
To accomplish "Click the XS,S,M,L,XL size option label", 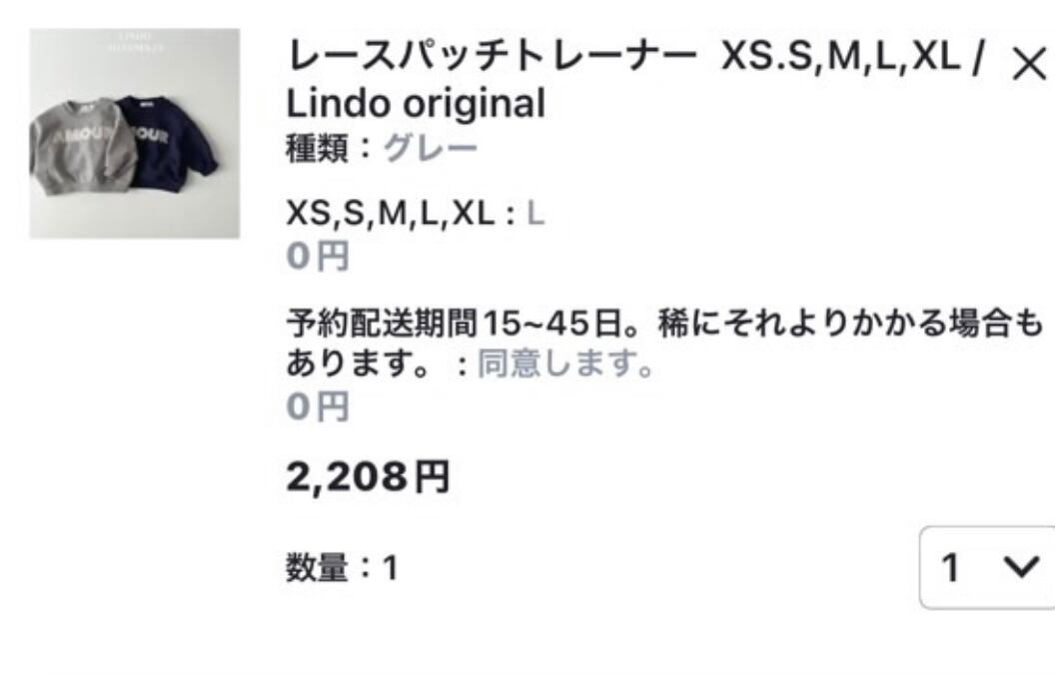I will (391, 214).
